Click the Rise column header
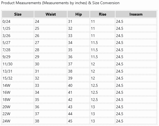159x126 pixels. 103,14
